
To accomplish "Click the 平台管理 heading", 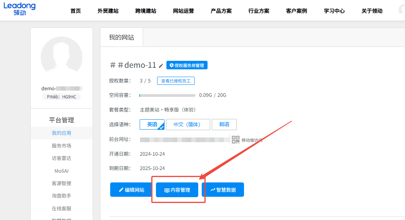I will 61,120.
